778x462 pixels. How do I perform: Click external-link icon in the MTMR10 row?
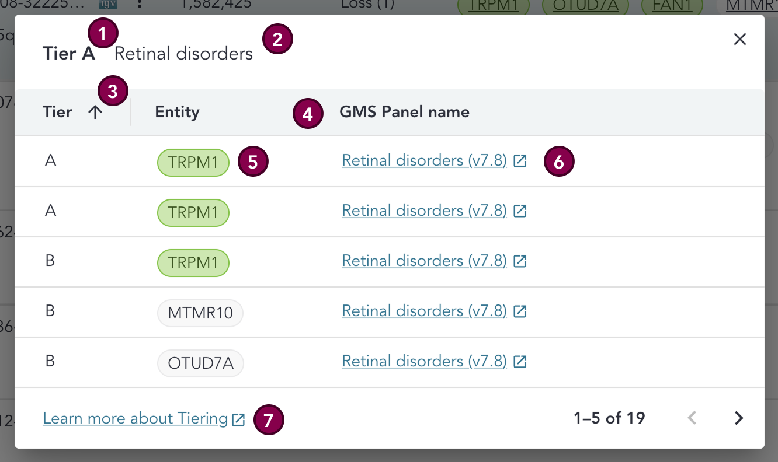point(520,311)
